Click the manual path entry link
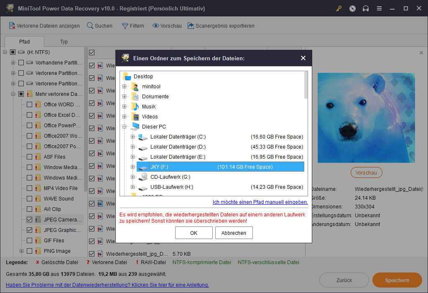Image resolution: width=428 pixels, height=293 pixels. coord(260,202)
